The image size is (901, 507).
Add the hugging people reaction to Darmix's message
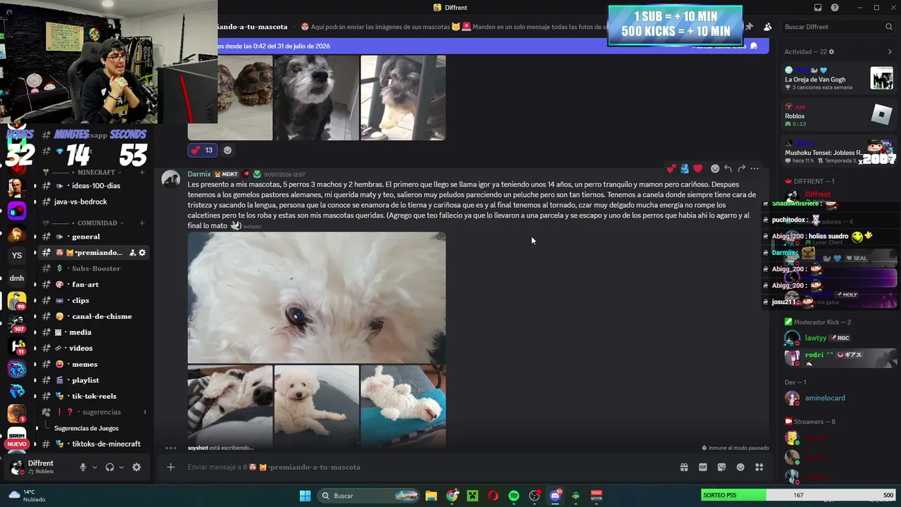tap(684, 168)
